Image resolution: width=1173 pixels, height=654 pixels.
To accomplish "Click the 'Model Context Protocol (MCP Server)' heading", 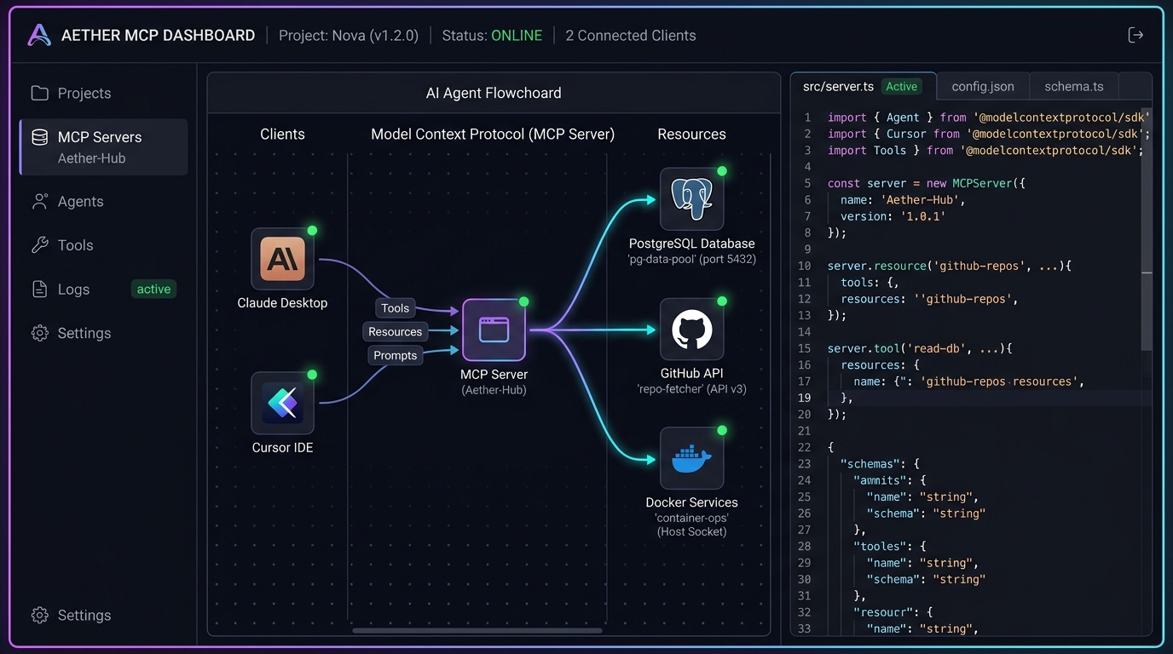I will [x=493, y=135].
